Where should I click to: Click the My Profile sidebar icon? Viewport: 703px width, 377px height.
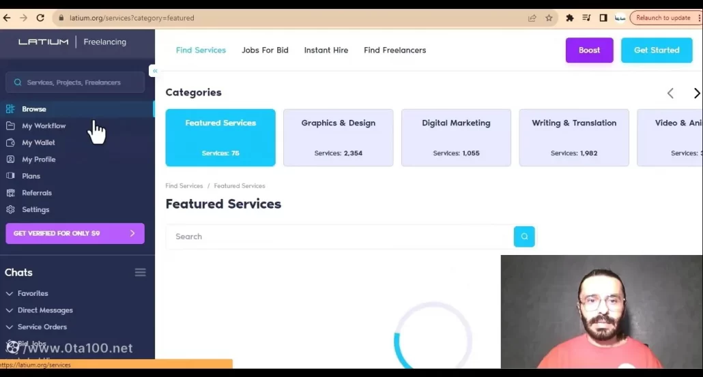pos(10,160)
